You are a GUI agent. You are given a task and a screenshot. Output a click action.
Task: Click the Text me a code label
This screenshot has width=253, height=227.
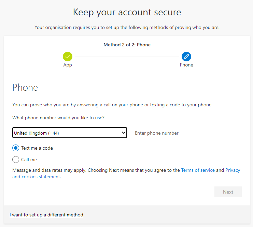coord(37,148)
